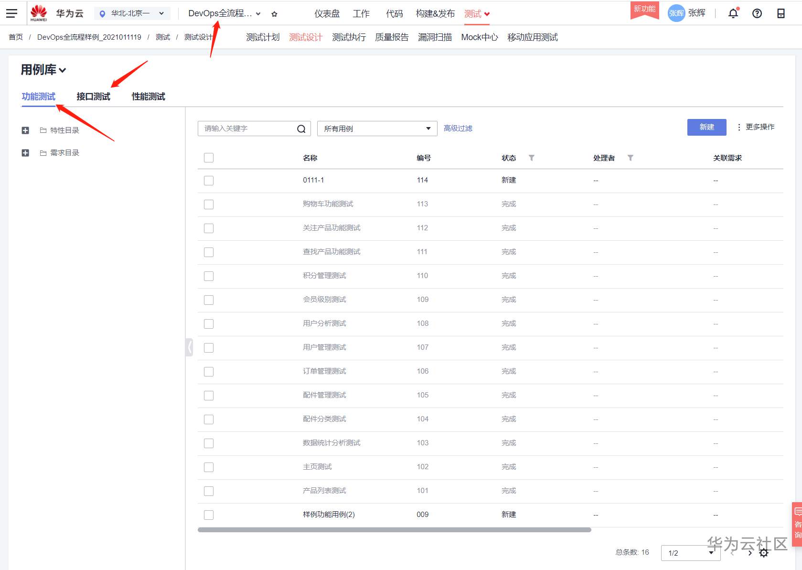
Task: Check the 订单管理测试 row checkbox
Action: (209, 372)
